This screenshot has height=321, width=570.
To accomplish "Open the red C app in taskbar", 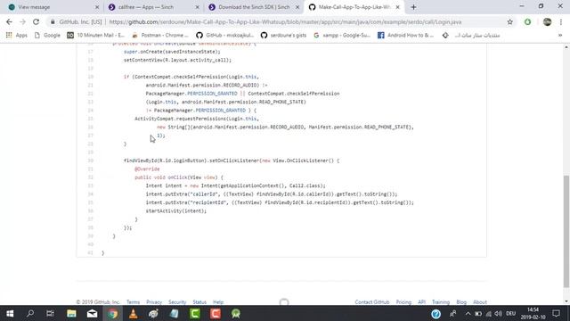I will click(216, 313).
